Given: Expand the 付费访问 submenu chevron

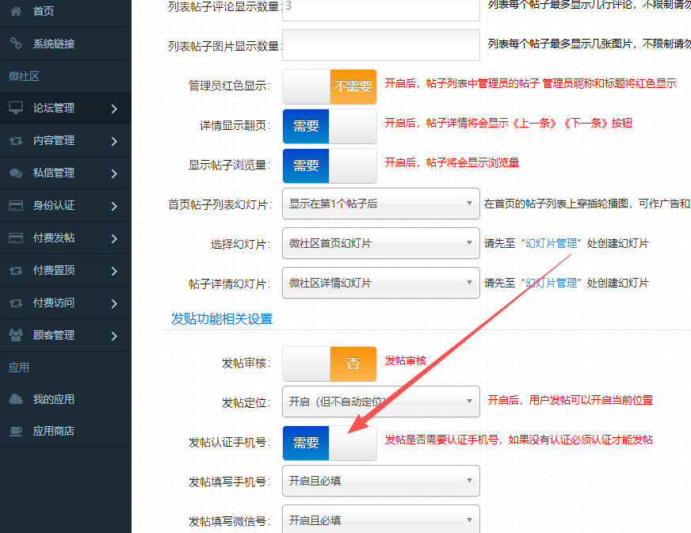Looking at the screenshot, I should tap(115, 303).
